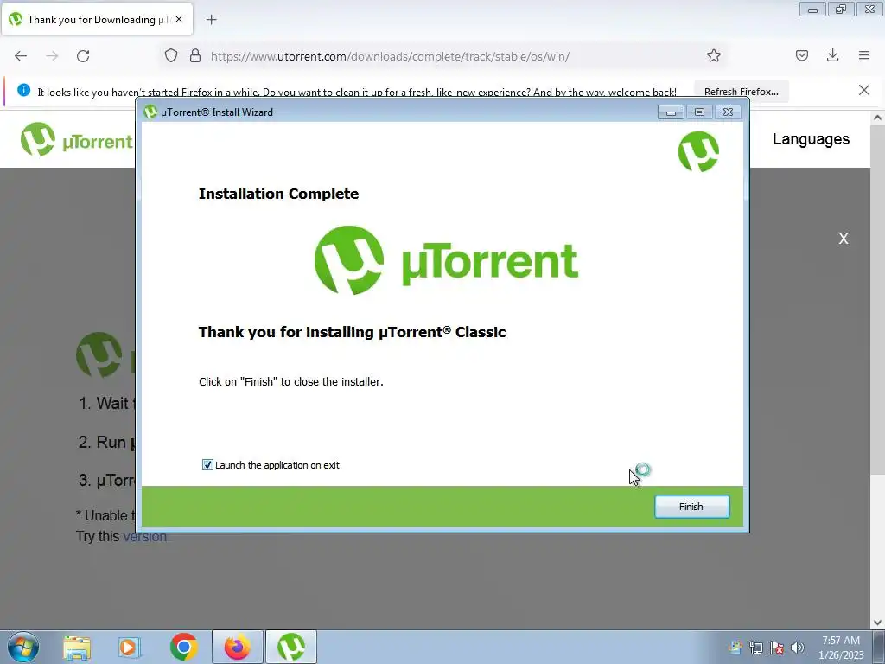Open Action Center flag tray icon
This screenshot has height=664, width=885.
pyautogui.click(x=777, y=648)
